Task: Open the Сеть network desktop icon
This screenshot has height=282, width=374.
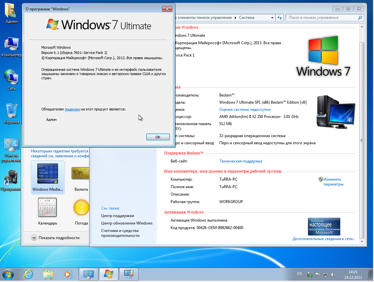Action: (11, 78)
